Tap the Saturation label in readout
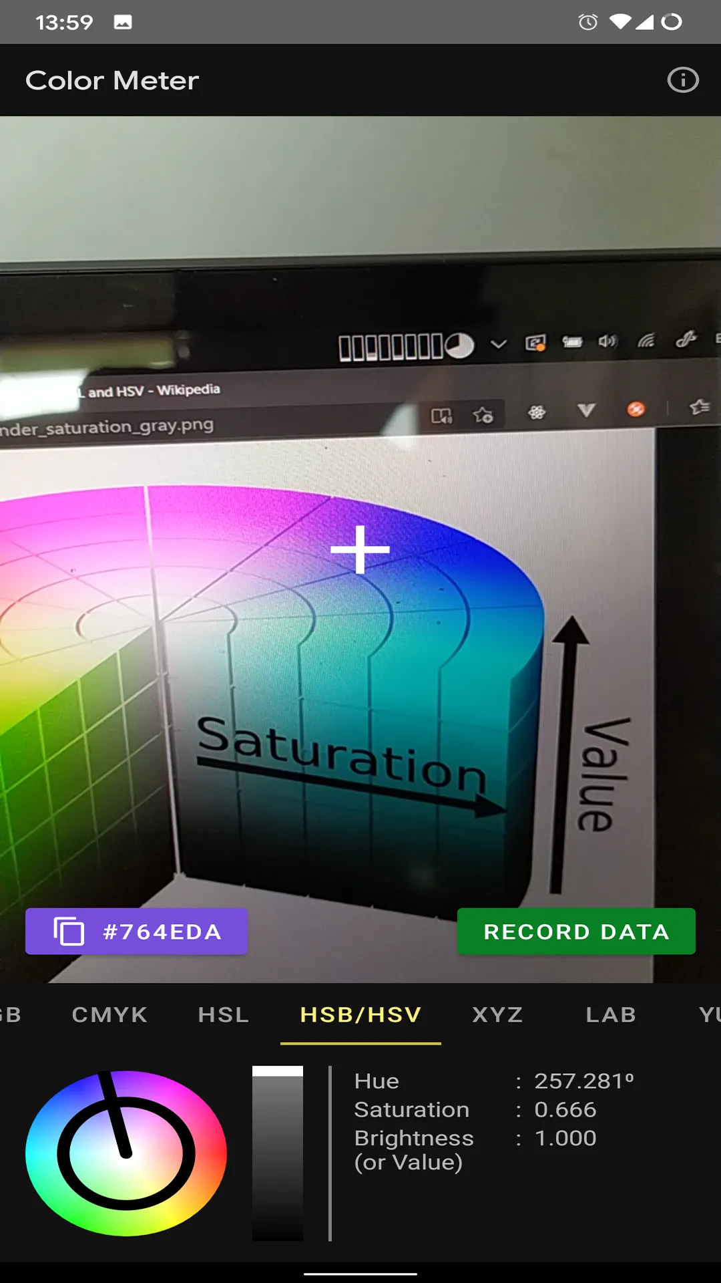721x1283 pixels. coord(412,1109)
